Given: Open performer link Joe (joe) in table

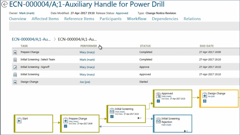Looking at the screenshot, I should (x=85, y=82).
